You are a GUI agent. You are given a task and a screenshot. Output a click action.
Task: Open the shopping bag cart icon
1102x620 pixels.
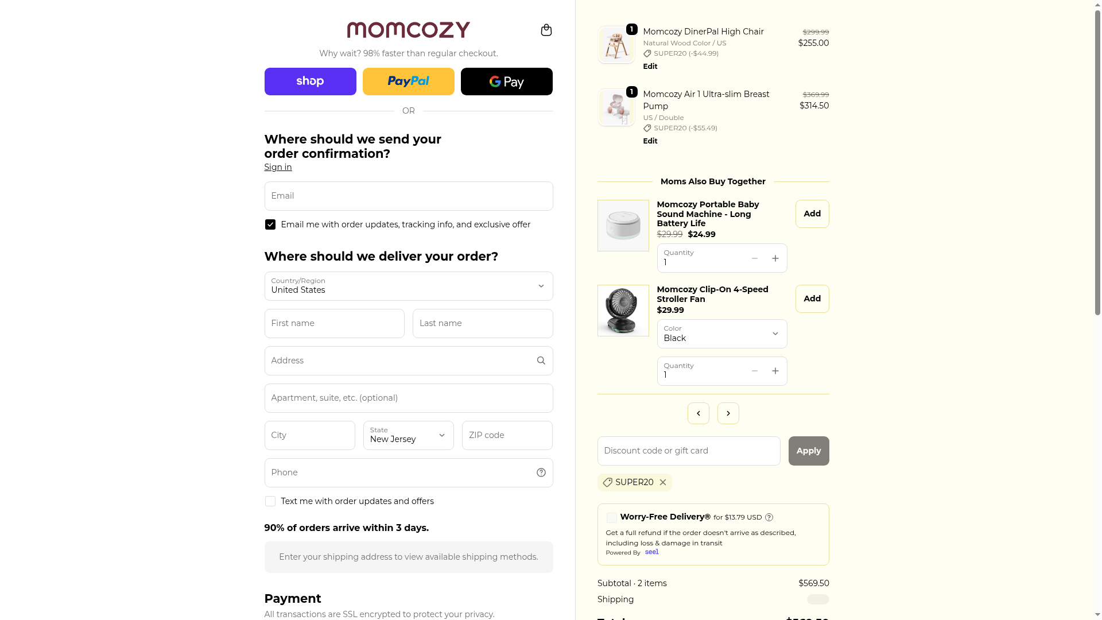[x=546, y=30]
